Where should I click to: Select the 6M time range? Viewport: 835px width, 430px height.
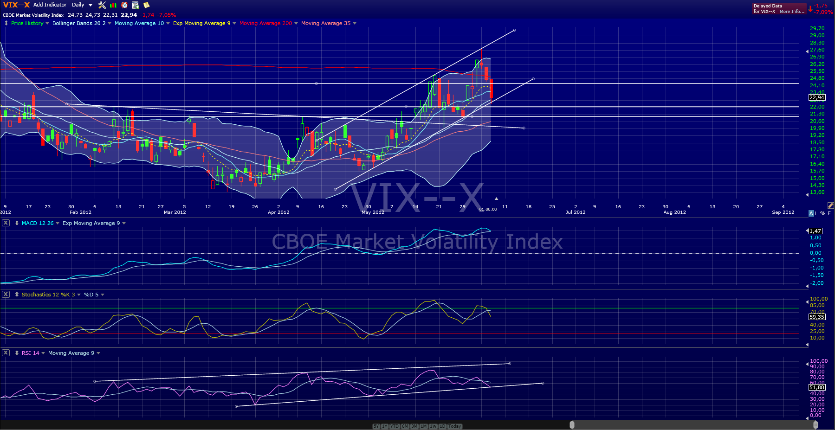pos(405,426)
